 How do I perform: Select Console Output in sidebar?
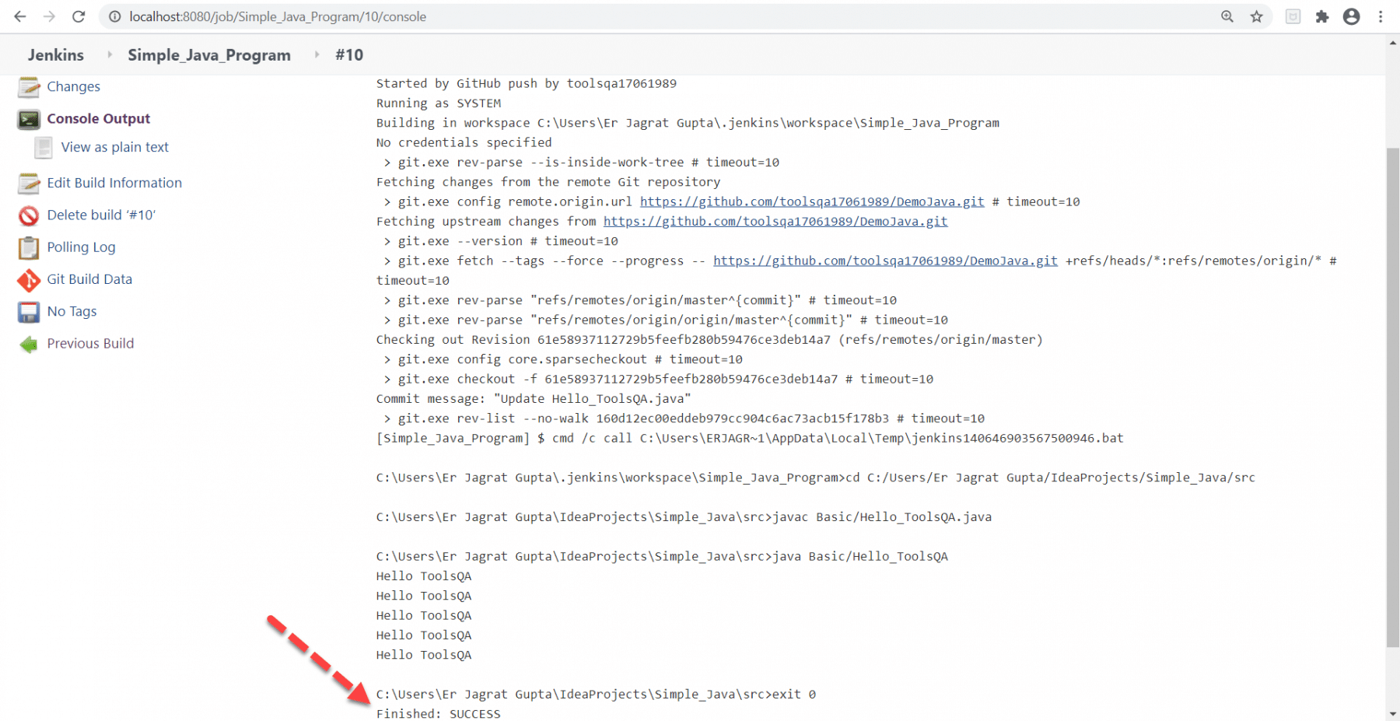98,118
